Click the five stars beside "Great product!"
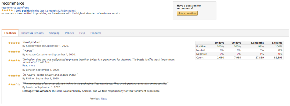This screenshot has height=106, width=290. point(14,43)
